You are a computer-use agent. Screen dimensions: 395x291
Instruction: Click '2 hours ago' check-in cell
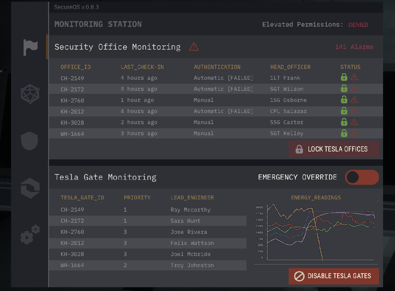point(139,122)
